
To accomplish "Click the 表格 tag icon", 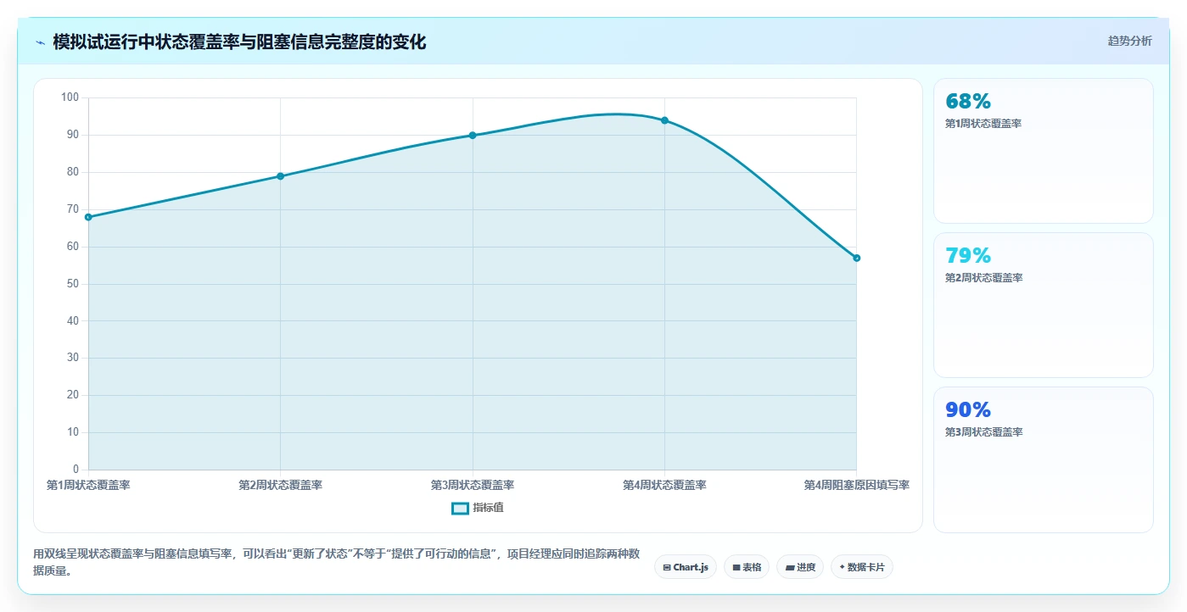I will click(x=736, y=567).
